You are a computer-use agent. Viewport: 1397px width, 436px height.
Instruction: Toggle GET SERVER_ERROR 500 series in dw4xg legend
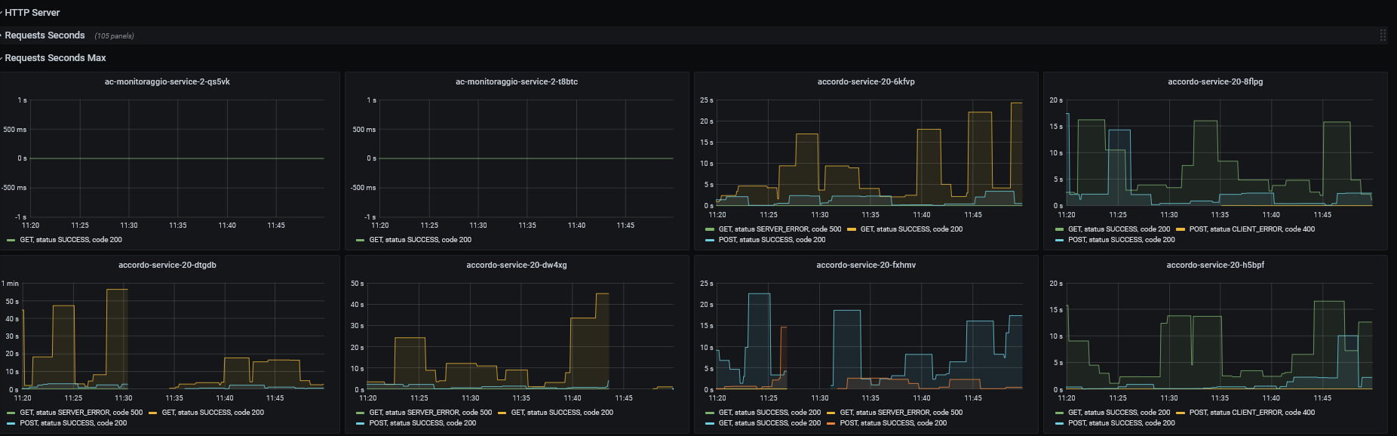pyautogui.click(x=430, y=413)
